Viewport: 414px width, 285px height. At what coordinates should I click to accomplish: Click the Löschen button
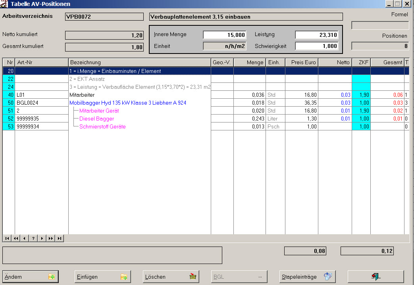171,277
